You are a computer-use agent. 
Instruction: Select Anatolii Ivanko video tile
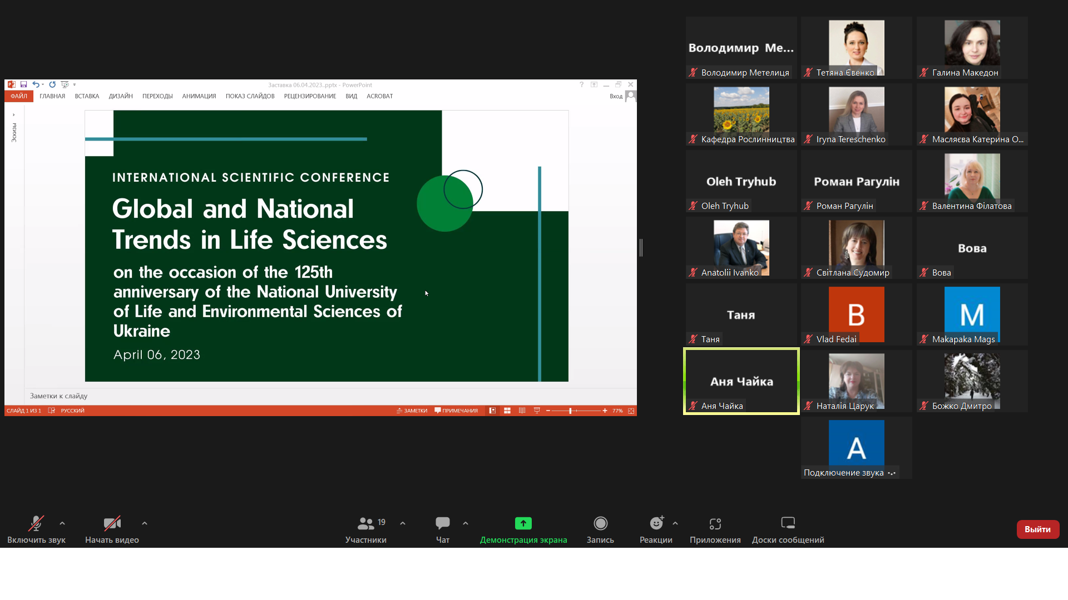click(741, 248)
